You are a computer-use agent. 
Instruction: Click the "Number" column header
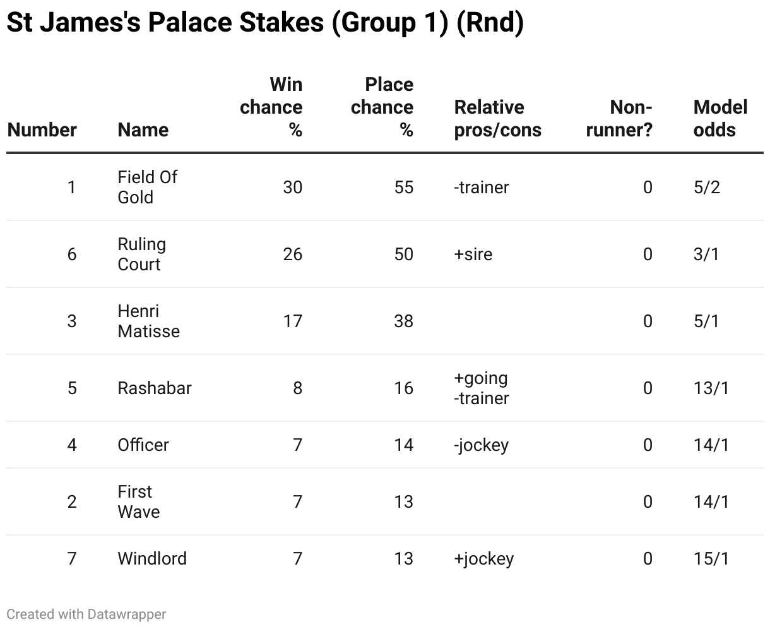(42, 130)
